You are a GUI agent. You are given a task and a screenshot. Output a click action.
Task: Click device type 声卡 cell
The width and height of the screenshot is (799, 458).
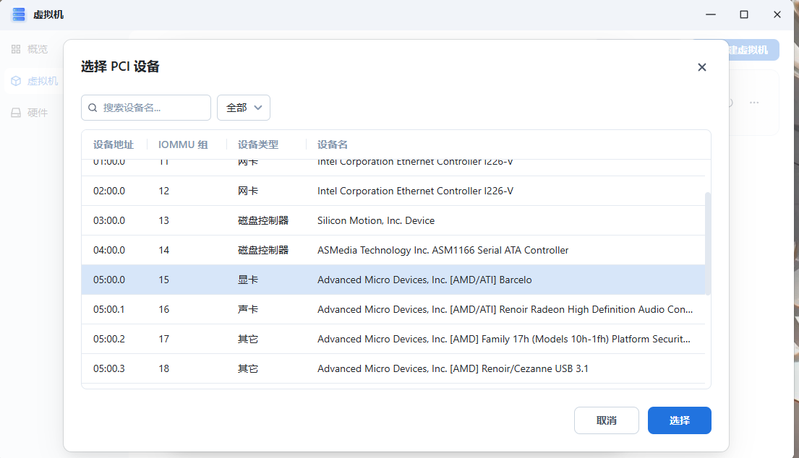pos(247,309)
